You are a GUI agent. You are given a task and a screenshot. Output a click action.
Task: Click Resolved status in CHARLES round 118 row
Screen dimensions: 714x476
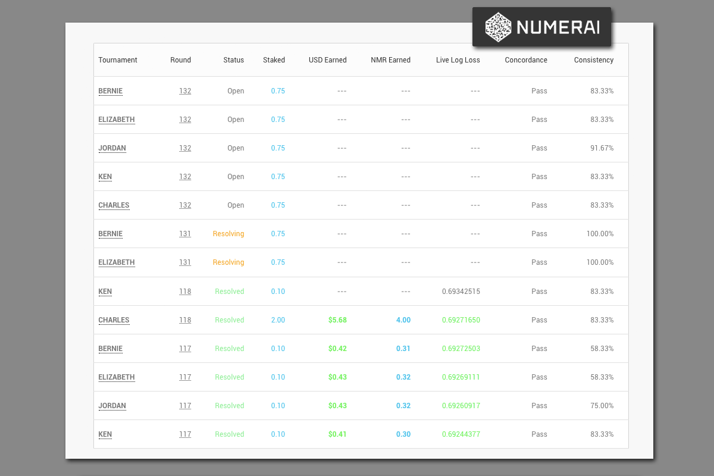(230, 320)
